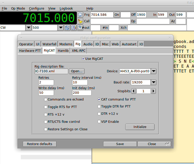Switch to the Modems tab
Image resolution: width=194 pixels, height=164 pixels.
[66, 44]
